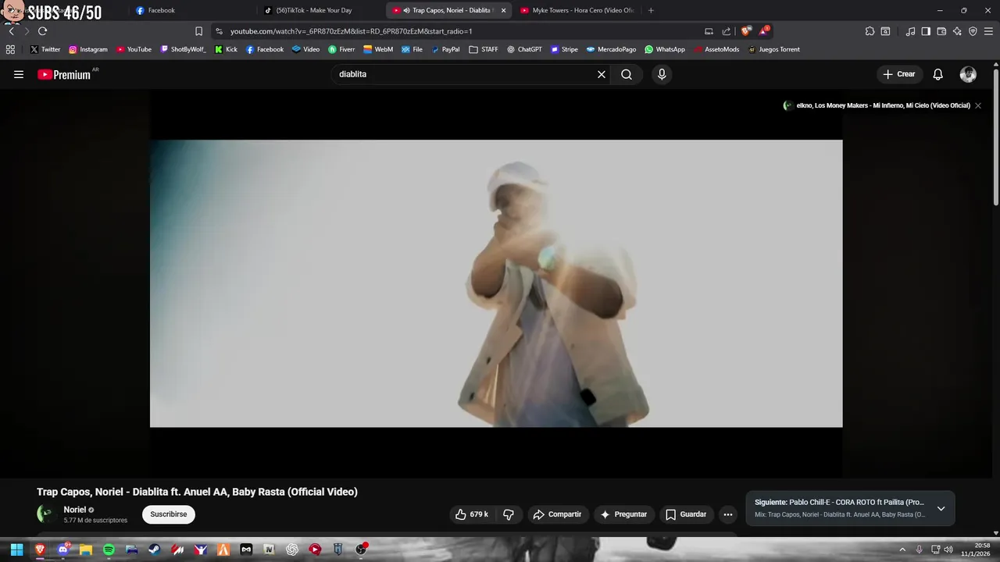This screenshot has width=1000, height=562.
Task: Share the video with Compartir
Action: point(558,514)
